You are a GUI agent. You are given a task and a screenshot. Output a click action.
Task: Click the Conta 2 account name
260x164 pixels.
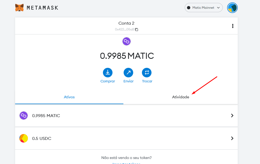coord(126,23)
